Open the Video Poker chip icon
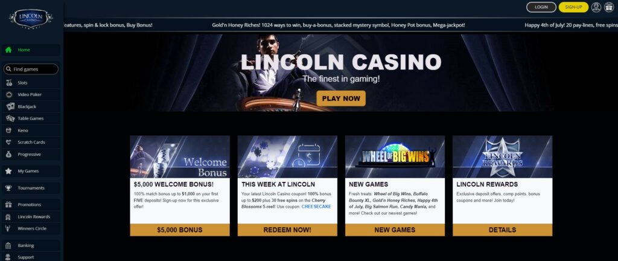The height and width of the screenshot is (261, 618). click(x=8, y=95)
